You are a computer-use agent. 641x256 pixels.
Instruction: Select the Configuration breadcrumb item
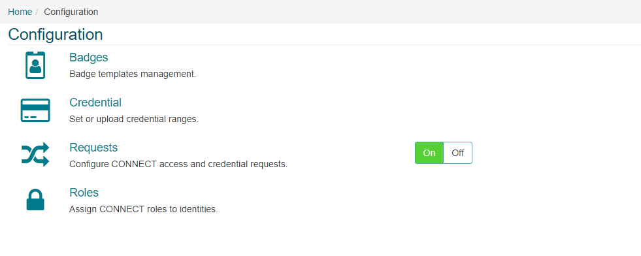click(71, 12)
